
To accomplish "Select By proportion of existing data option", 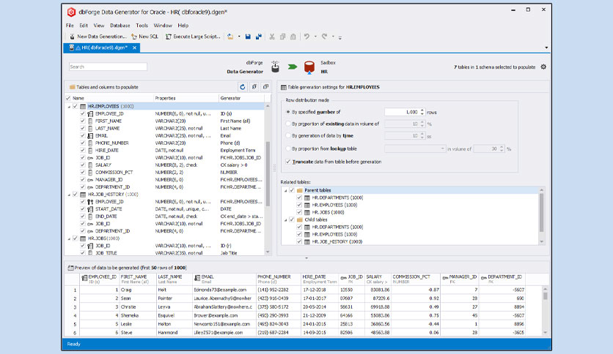I will [x=288, y=124].
